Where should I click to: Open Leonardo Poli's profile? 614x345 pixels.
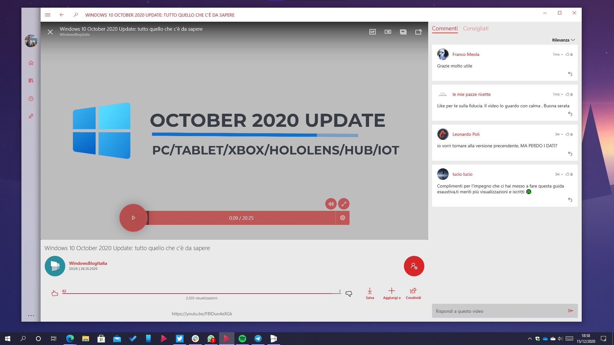coord(466,134)
